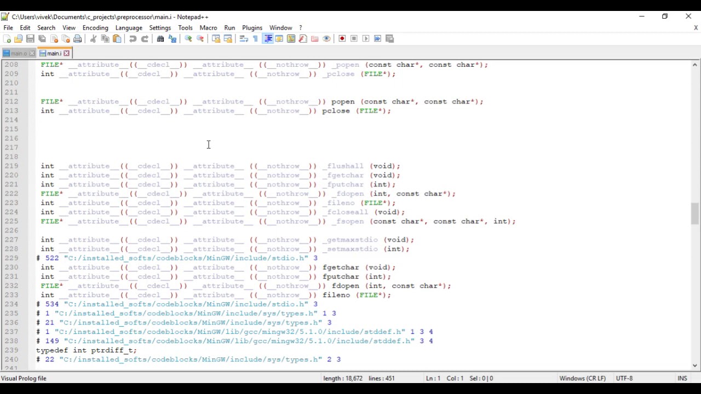Click the vertical scrollbar up arrow
Image resolution: width=701 pixels, height=394 pixels.
(x=695, y=65)
